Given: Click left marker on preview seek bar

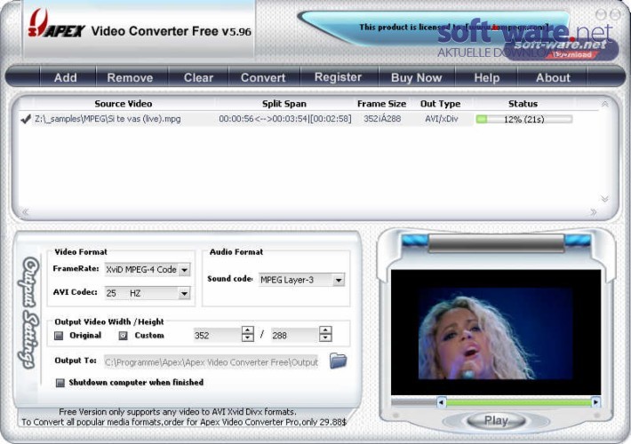Looking at the screenshot, I should [442, 402].
